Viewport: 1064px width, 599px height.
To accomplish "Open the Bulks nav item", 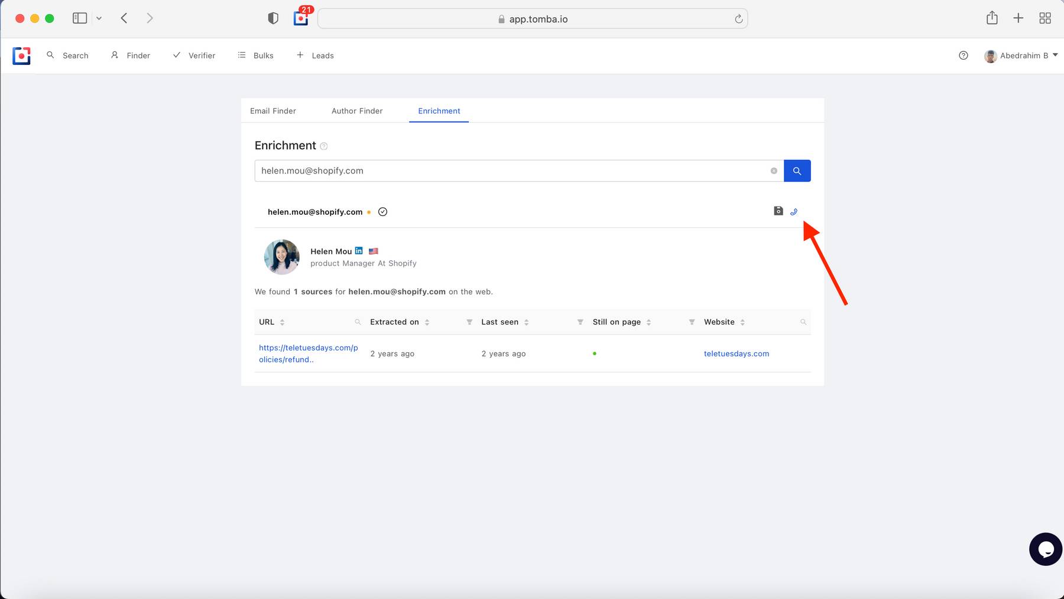I will [255, 55].
